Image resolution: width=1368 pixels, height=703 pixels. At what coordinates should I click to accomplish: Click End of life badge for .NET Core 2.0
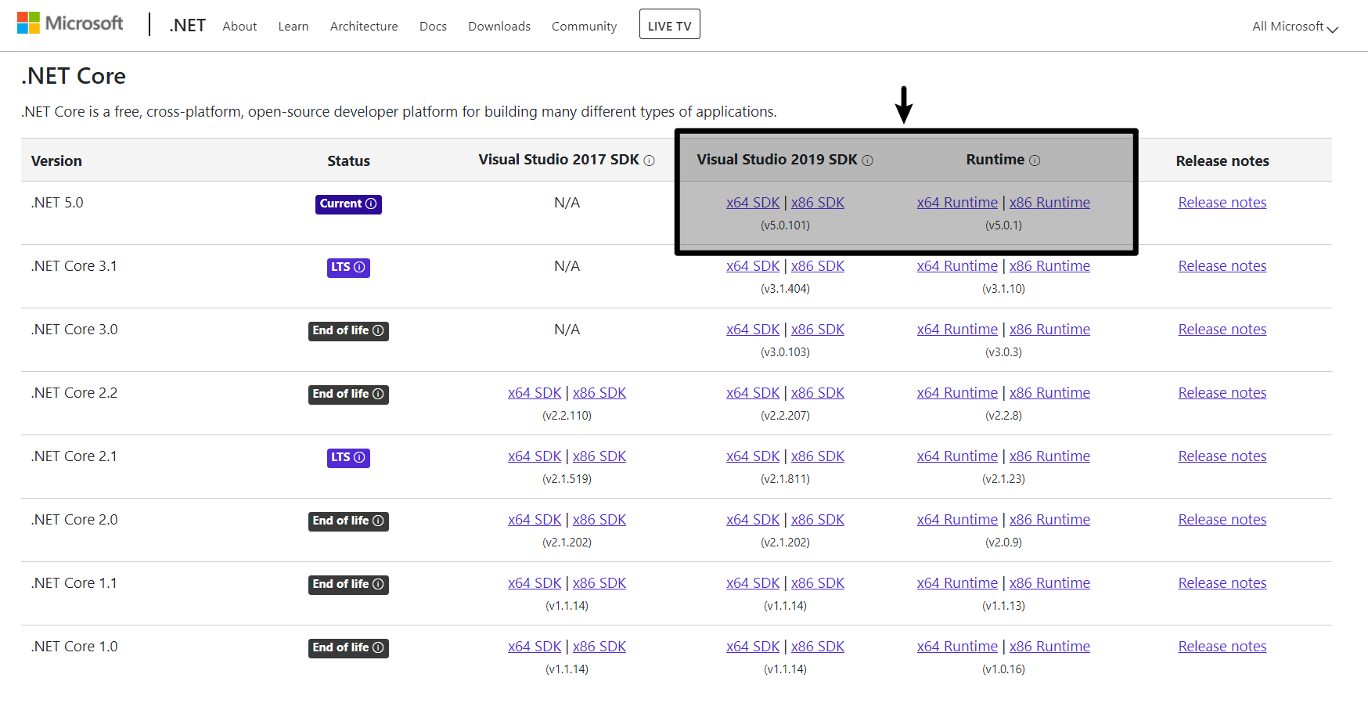(348, 521)
